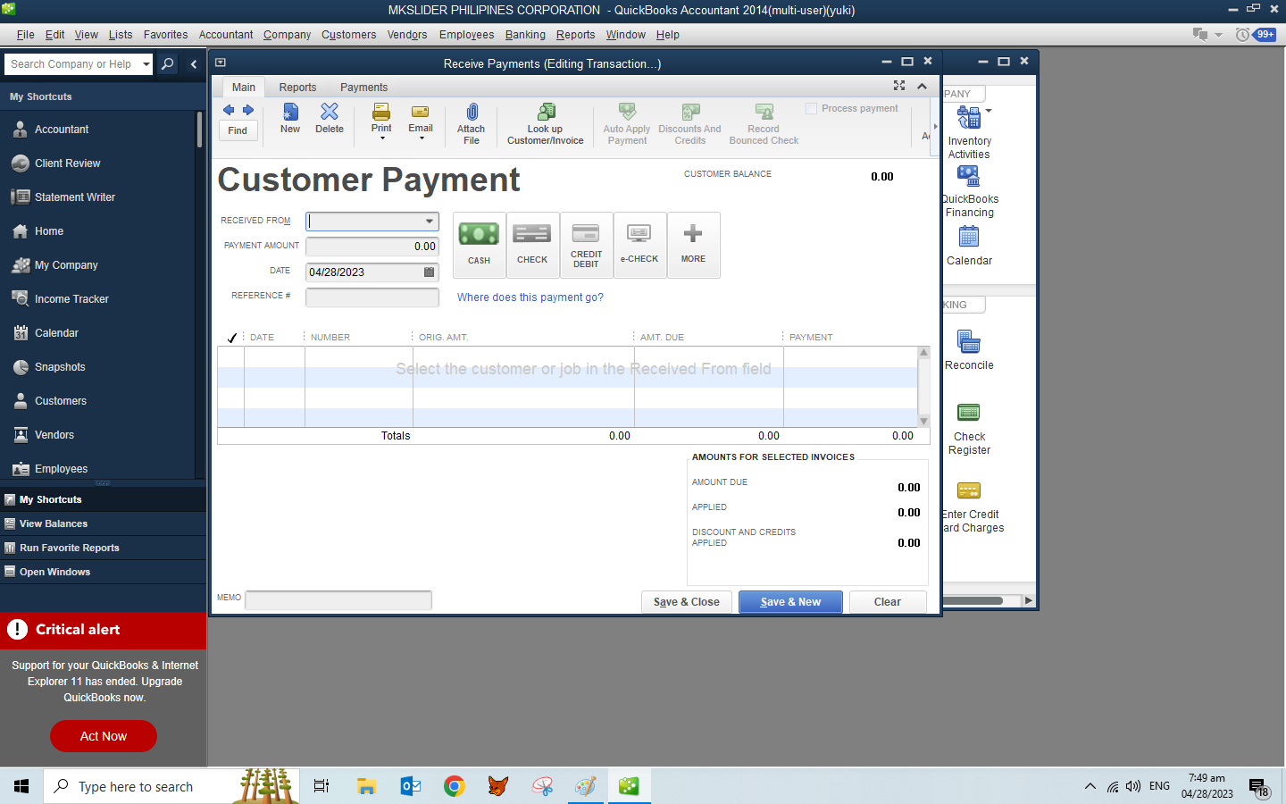Toggle Process payment checkbox

click(x=811, y=108)
